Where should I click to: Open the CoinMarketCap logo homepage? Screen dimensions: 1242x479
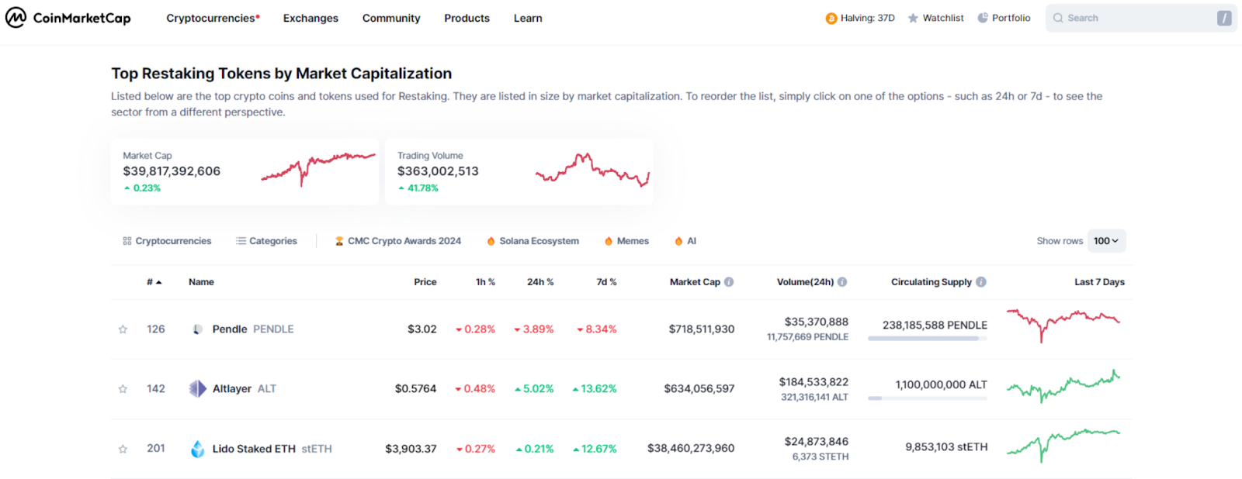[x=68, y=18]
